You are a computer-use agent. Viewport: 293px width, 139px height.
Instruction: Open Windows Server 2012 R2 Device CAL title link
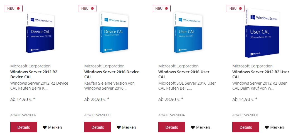click(34, 74)
